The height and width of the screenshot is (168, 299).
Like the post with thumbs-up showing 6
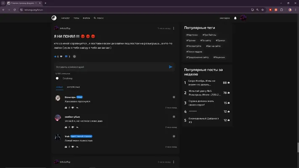point(56,56)
